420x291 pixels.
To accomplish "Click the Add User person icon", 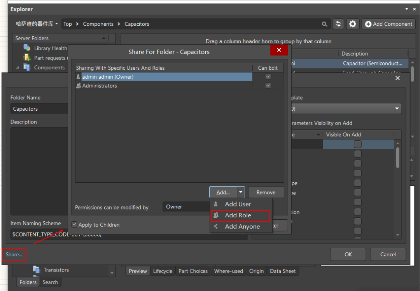I will [215, 204].
